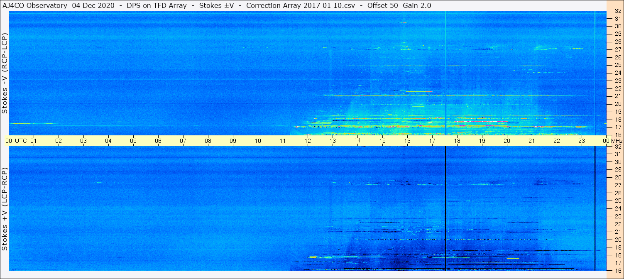Click the 17 hour mark on the UTC time axis

[432, 141]
